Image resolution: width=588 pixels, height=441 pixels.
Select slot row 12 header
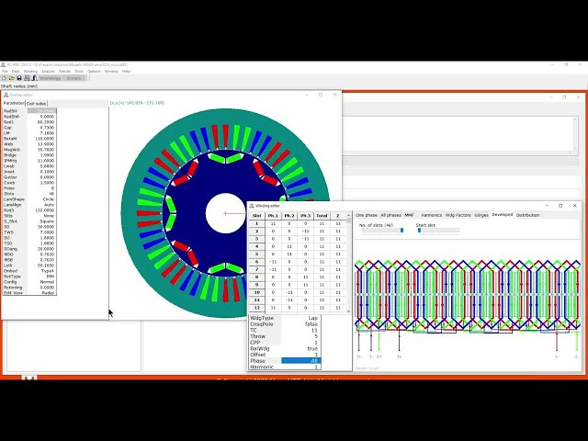tap(257, 308)
